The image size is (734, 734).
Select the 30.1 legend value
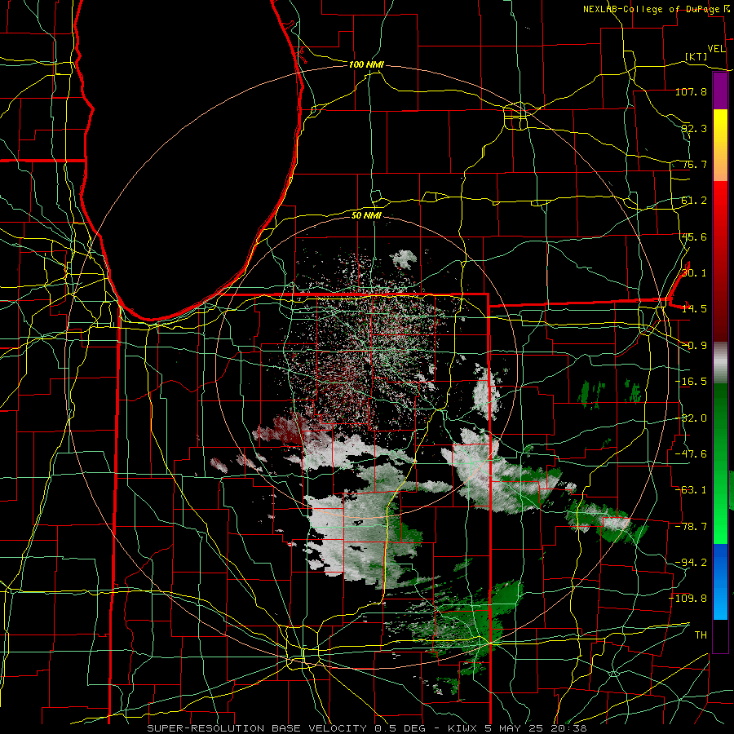694,273
